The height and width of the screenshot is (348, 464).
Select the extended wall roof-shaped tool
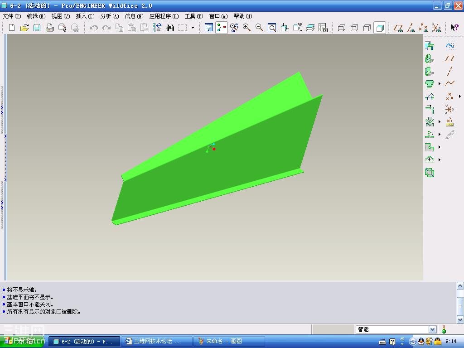[x=430, y=97]
